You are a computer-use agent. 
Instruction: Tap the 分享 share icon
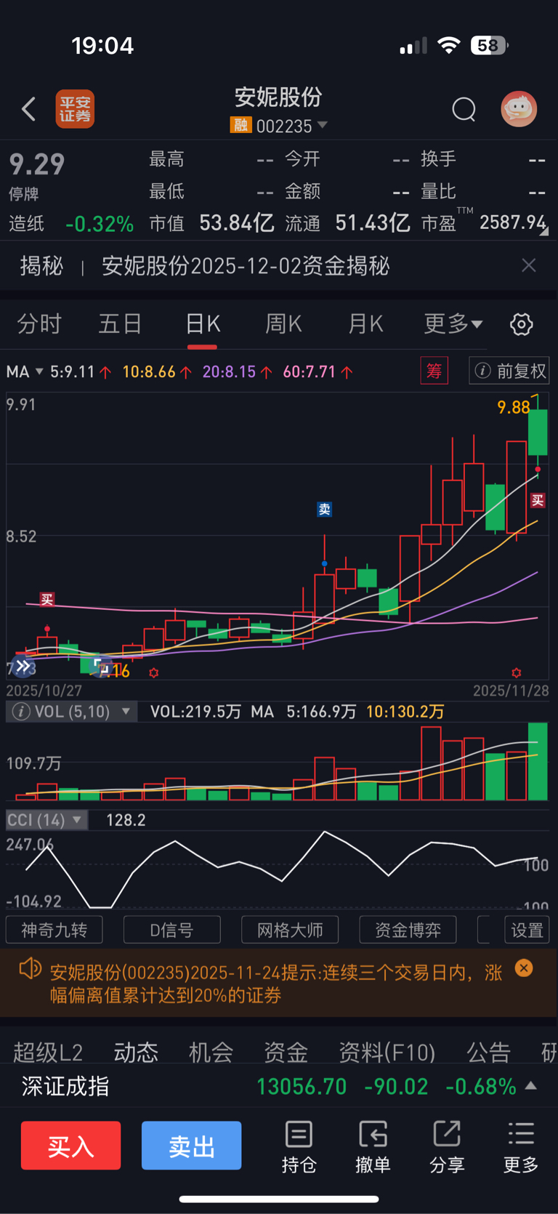447,1147
